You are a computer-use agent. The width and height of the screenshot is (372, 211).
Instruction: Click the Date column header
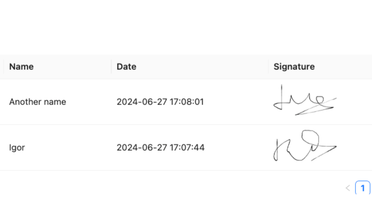tap(127, 66)
